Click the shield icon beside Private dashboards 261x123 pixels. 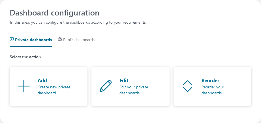click(12, 40)
